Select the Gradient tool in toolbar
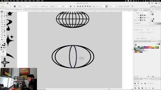 pos(5,31)
